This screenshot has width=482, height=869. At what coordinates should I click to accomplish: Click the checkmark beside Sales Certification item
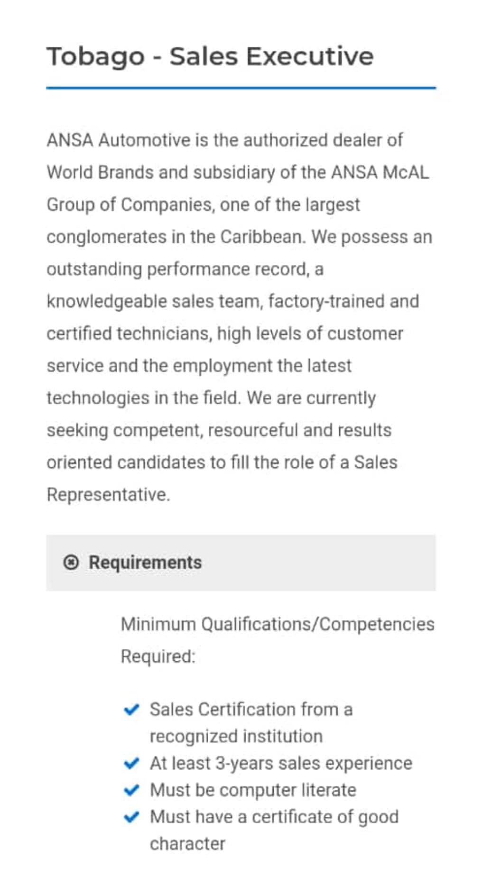[131, 710]
